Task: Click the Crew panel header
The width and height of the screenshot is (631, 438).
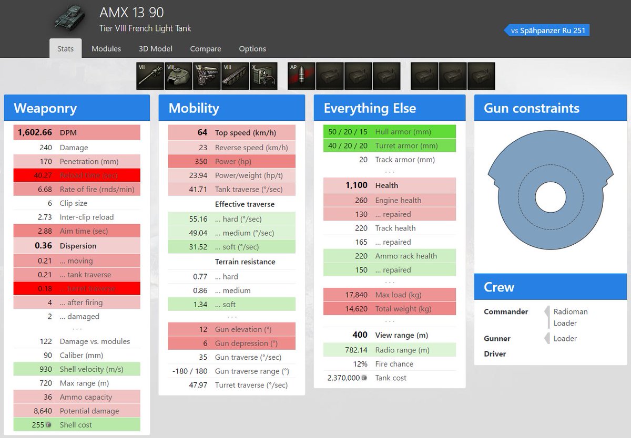Action: coord(551,287)
